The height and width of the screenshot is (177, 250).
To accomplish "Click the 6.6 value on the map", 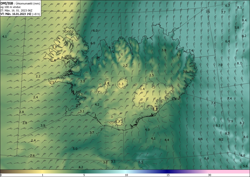I will coord(200,139).
